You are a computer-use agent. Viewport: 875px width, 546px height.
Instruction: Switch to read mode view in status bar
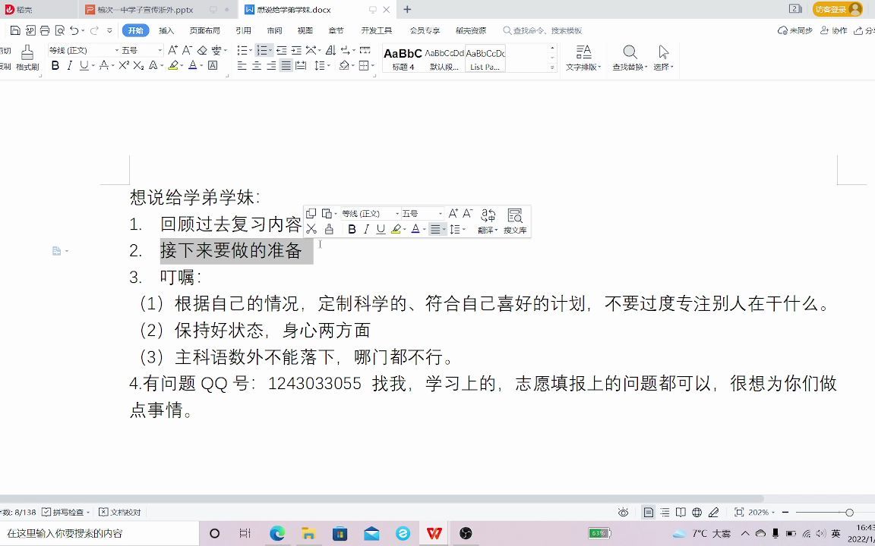[x=680, y=512]
